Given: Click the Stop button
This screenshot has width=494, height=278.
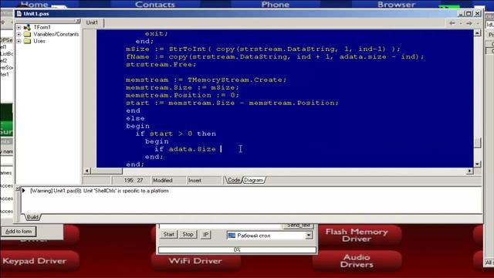Looking at the screenshot, I should click(x=188, y=235).
